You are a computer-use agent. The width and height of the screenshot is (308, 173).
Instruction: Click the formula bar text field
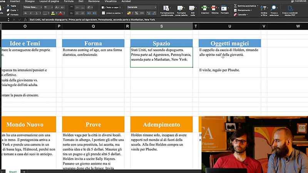point(168,20)
